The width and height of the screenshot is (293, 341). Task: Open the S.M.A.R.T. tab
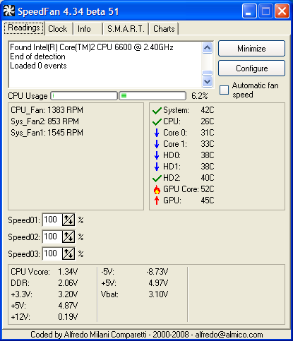tap(126, 29)
